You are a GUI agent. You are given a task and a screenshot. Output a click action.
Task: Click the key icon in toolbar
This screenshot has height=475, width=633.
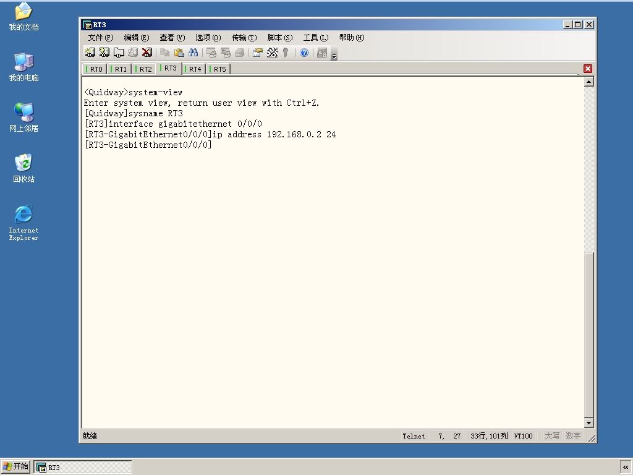pos(286,53)
